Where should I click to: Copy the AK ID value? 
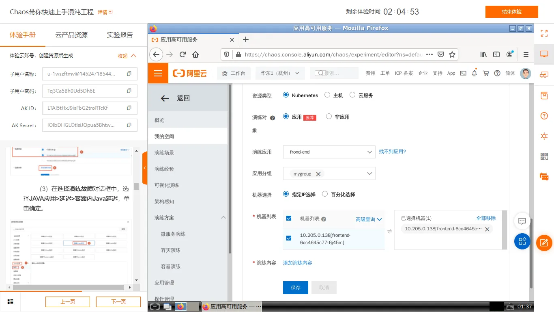click(129, 108)
